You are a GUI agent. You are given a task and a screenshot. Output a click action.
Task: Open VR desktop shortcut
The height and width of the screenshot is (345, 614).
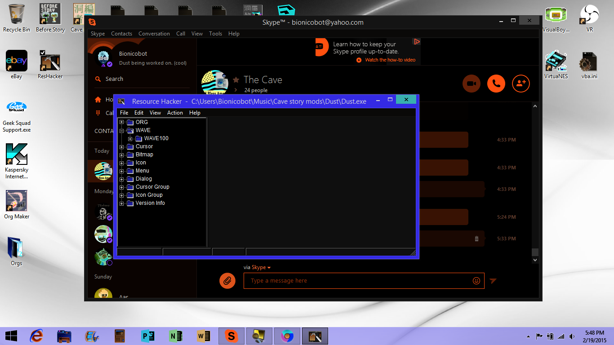pyautogui.click(x=590, y=18)
